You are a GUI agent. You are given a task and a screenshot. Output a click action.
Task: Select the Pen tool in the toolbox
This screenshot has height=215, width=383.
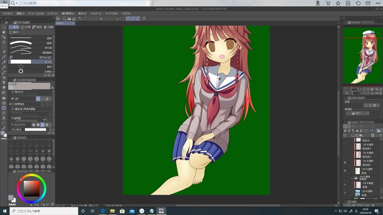click(x=4, y=62)
